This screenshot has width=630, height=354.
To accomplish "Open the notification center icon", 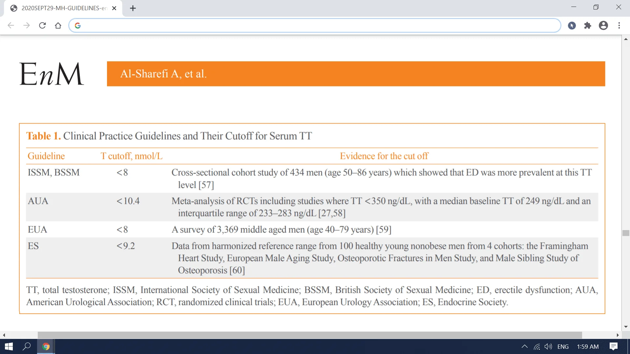I will pos(614,346).
